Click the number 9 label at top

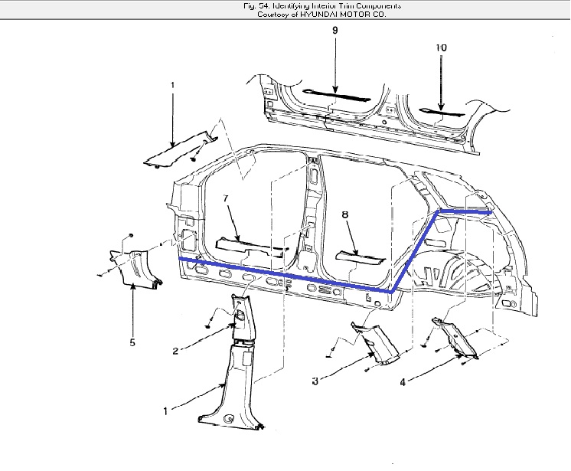(x=334, y=30)
